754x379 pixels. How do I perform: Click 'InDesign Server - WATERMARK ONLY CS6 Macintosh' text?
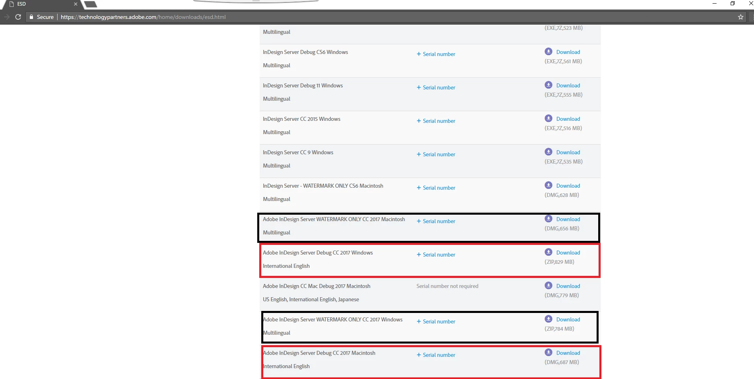323,186
